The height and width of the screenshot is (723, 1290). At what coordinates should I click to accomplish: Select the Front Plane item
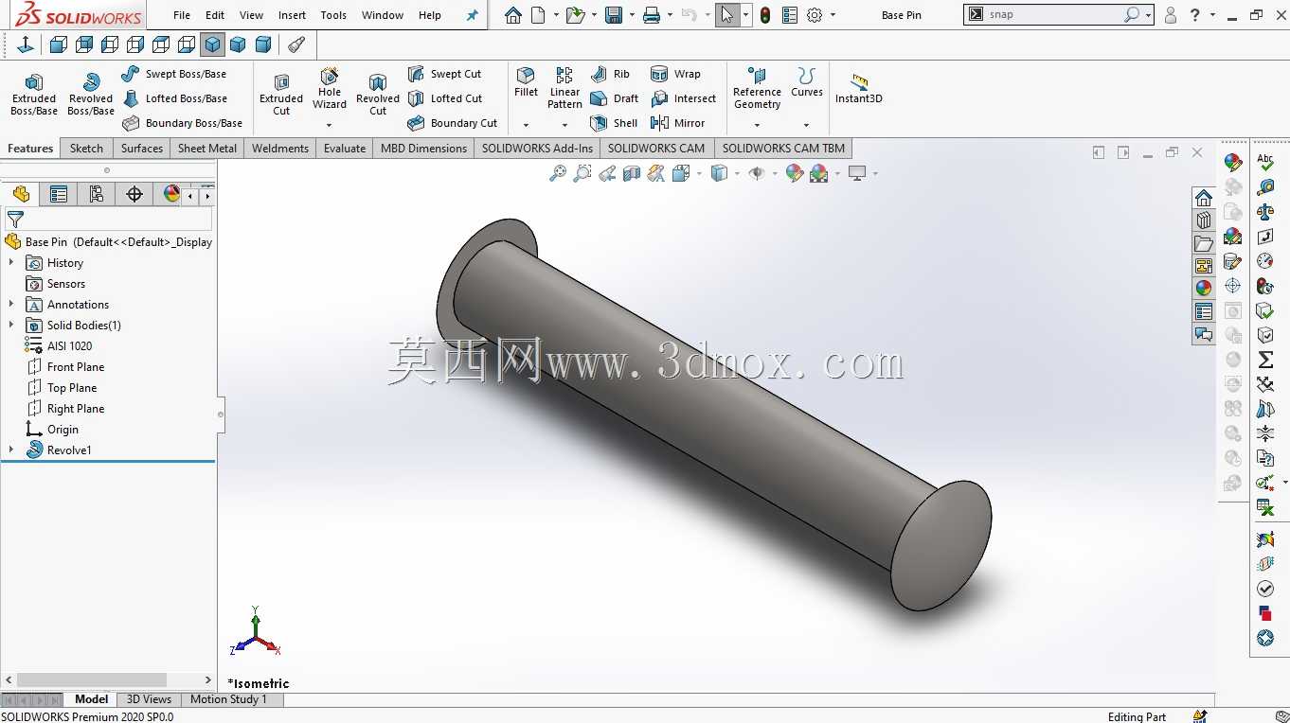65,367
